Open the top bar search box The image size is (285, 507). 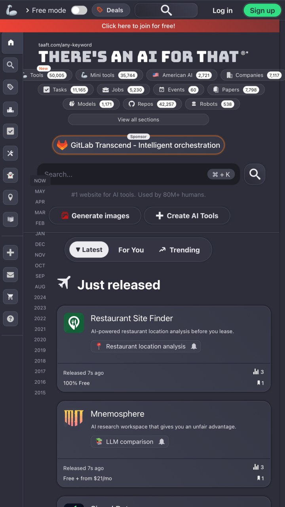(x=166, y=10)
